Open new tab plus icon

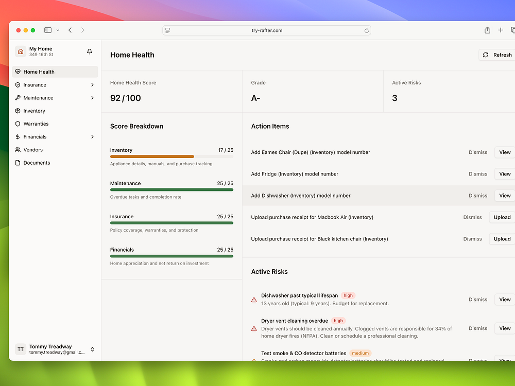point(501,30)
